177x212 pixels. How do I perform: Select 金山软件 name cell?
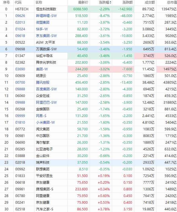click(x=43, y=156)
